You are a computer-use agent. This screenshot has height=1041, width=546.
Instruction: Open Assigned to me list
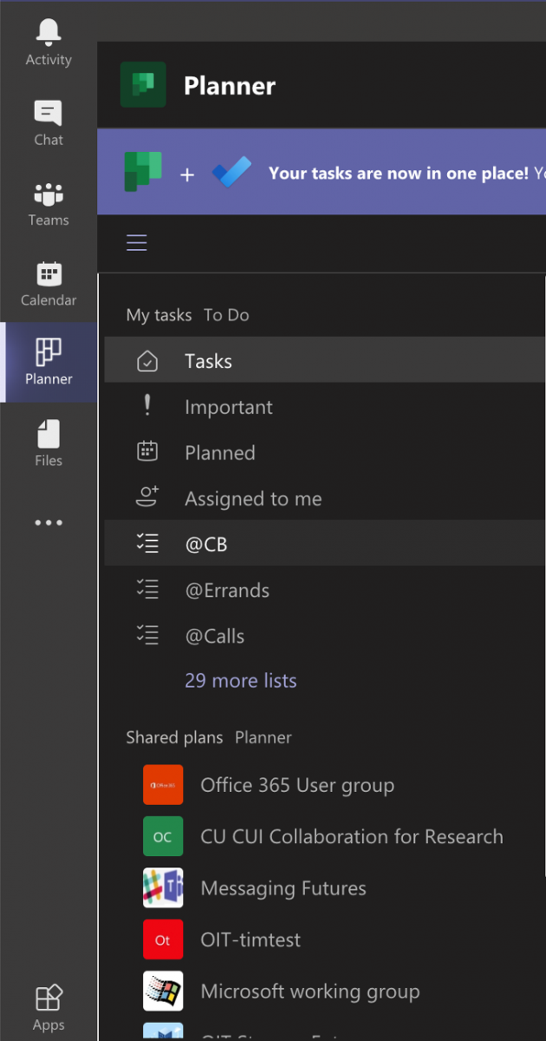[325, 499]
